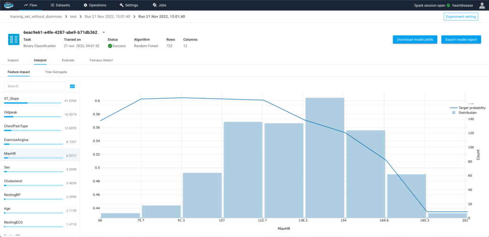Click the feature Search input field

pyautogui.click(x=34, y=86)
